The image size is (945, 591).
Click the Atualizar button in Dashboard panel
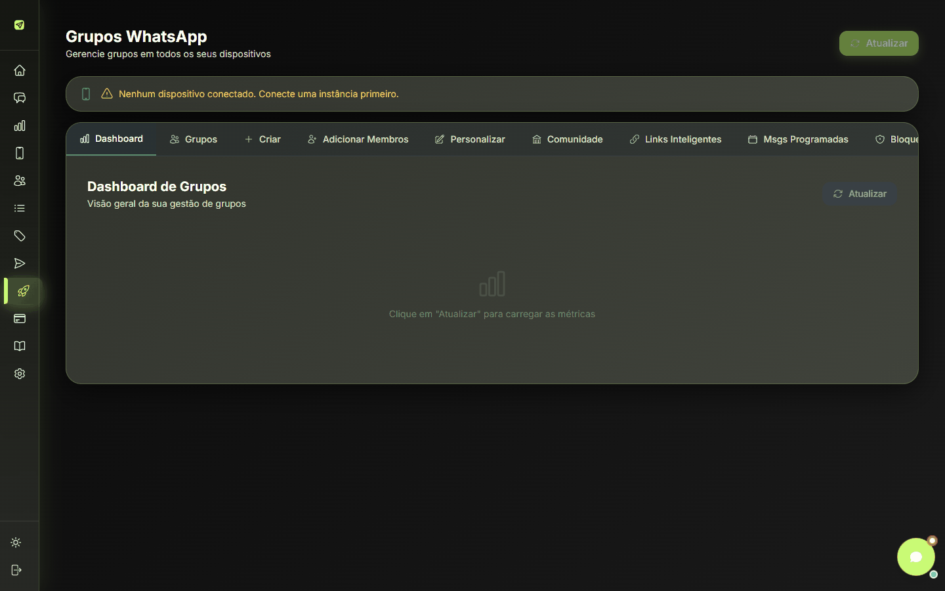(860, 194)
